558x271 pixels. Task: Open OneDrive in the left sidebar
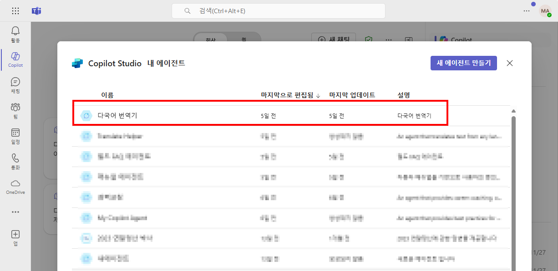click(x=15, y=187)
